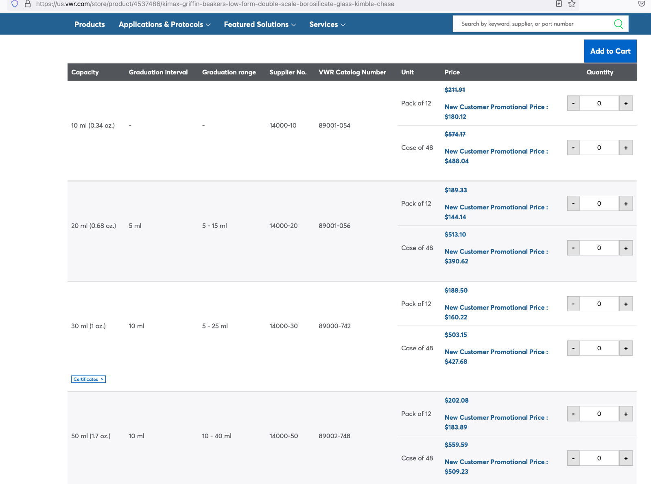
Task: Expand Applications & Protocols menu
Action: (164, 24)
